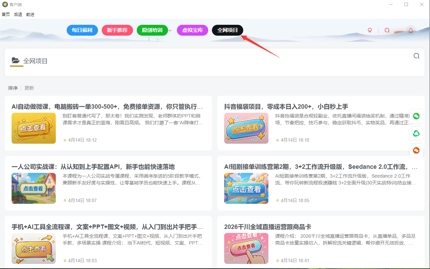Screen dimensions: 430x269
Task: Open the AI自动做微课 article title
Action: pos(102,106)
